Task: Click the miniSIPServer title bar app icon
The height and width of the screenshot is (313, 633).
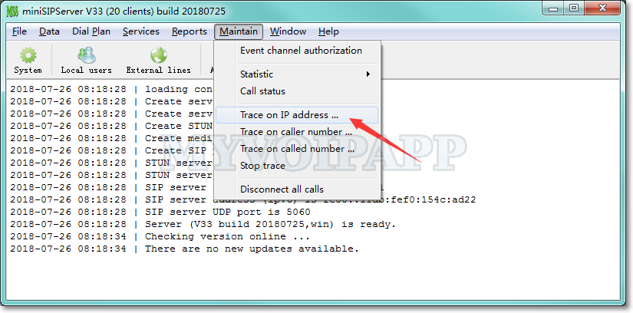Action: (12, 11)
